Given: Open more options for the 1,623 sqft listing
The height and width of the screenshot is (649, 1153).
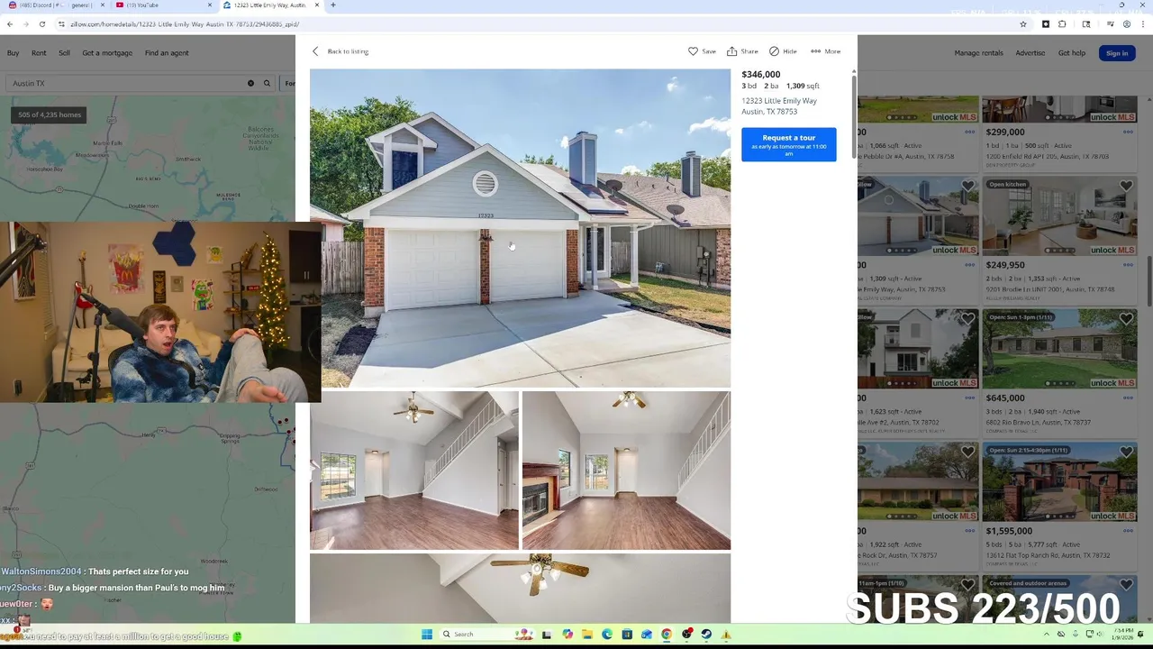Looking at the screenshot, I should pyautogui.click(x=969, y=398).
